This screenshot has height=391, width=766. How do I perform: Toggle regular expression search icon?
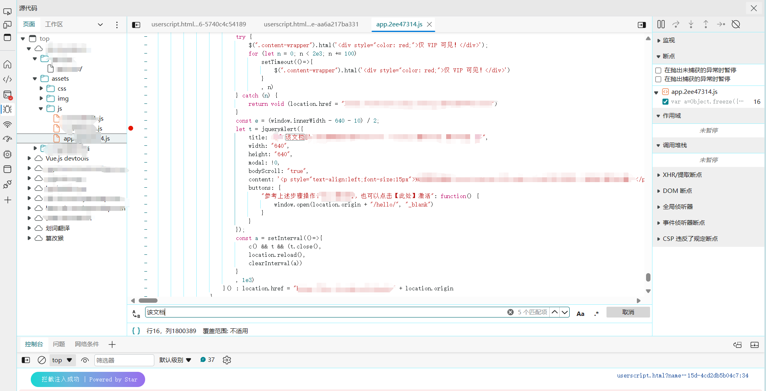596,314
